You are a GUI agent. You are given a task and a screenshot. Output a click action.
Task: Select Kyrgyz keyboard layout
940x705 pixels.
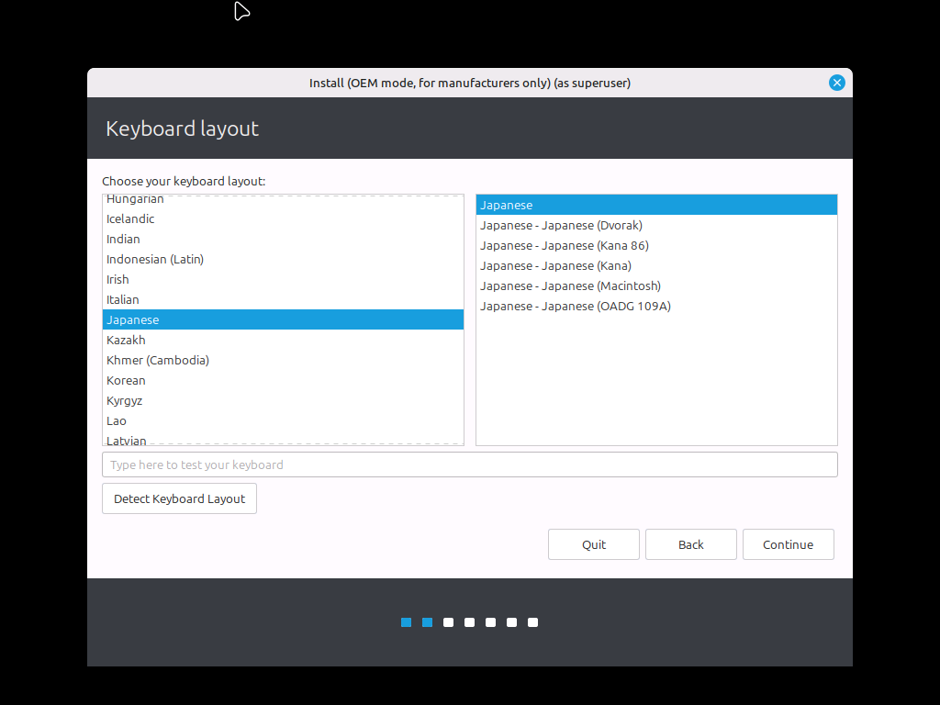click(124, 400)
